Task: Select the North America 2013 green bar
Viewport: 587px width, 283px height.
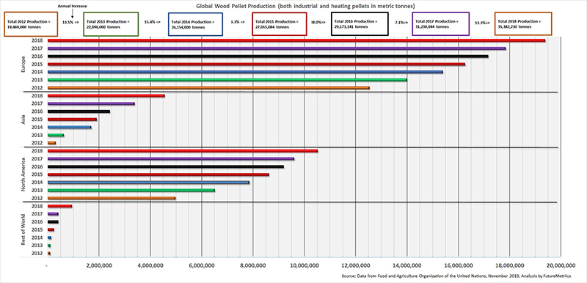Action: click(131, 191)
